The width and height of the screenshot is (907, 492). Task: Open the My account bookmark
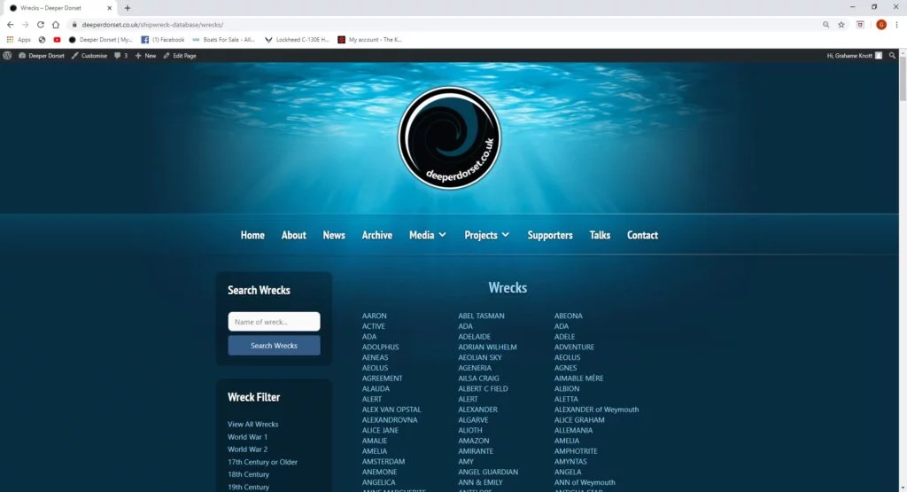coord(369,40)
